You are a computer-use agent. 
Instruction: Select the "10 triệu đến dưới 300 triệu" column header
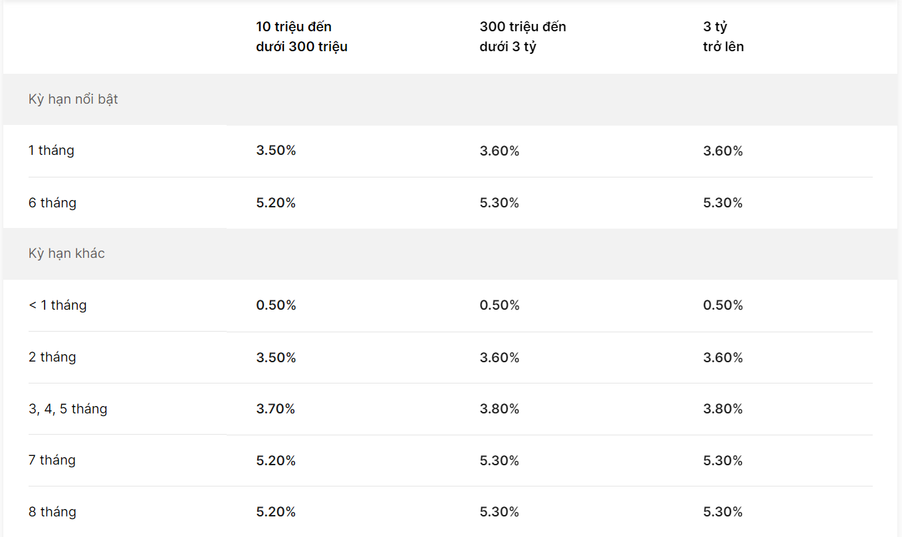coord(302,37)
